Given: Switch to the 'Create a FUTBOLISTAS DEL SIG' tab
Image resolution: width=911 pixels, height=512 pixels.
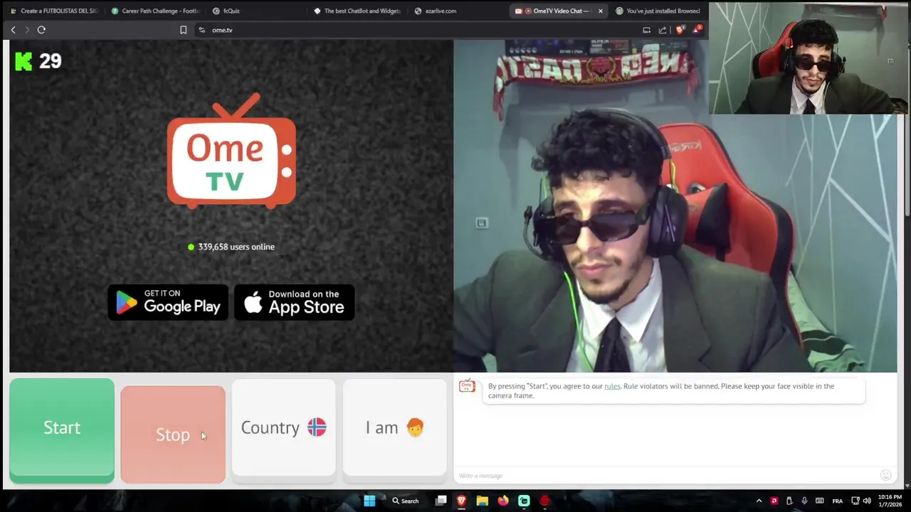Looking at the screenshot, I should coord(54,11).
